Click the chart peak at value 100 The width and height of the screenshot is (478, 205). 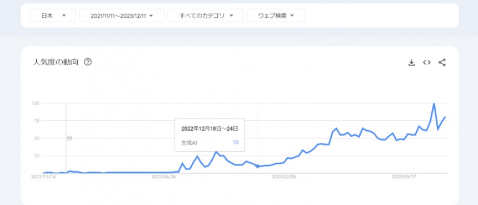point(434,104)
